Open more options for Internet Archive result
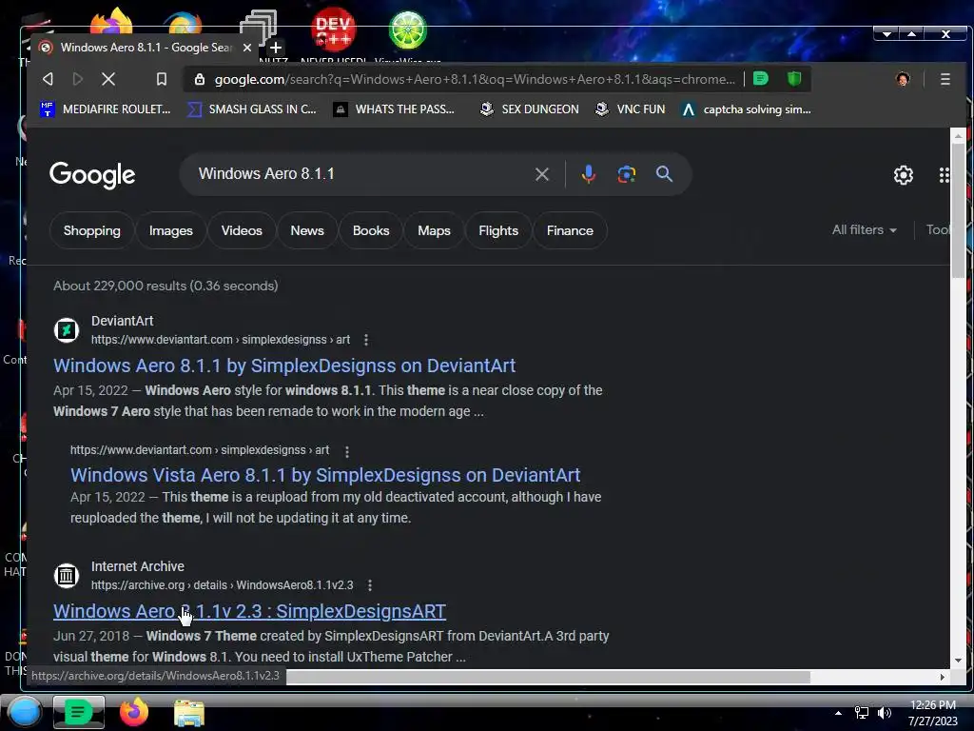Screen dimensions: 974x731 tap(370, 585)
